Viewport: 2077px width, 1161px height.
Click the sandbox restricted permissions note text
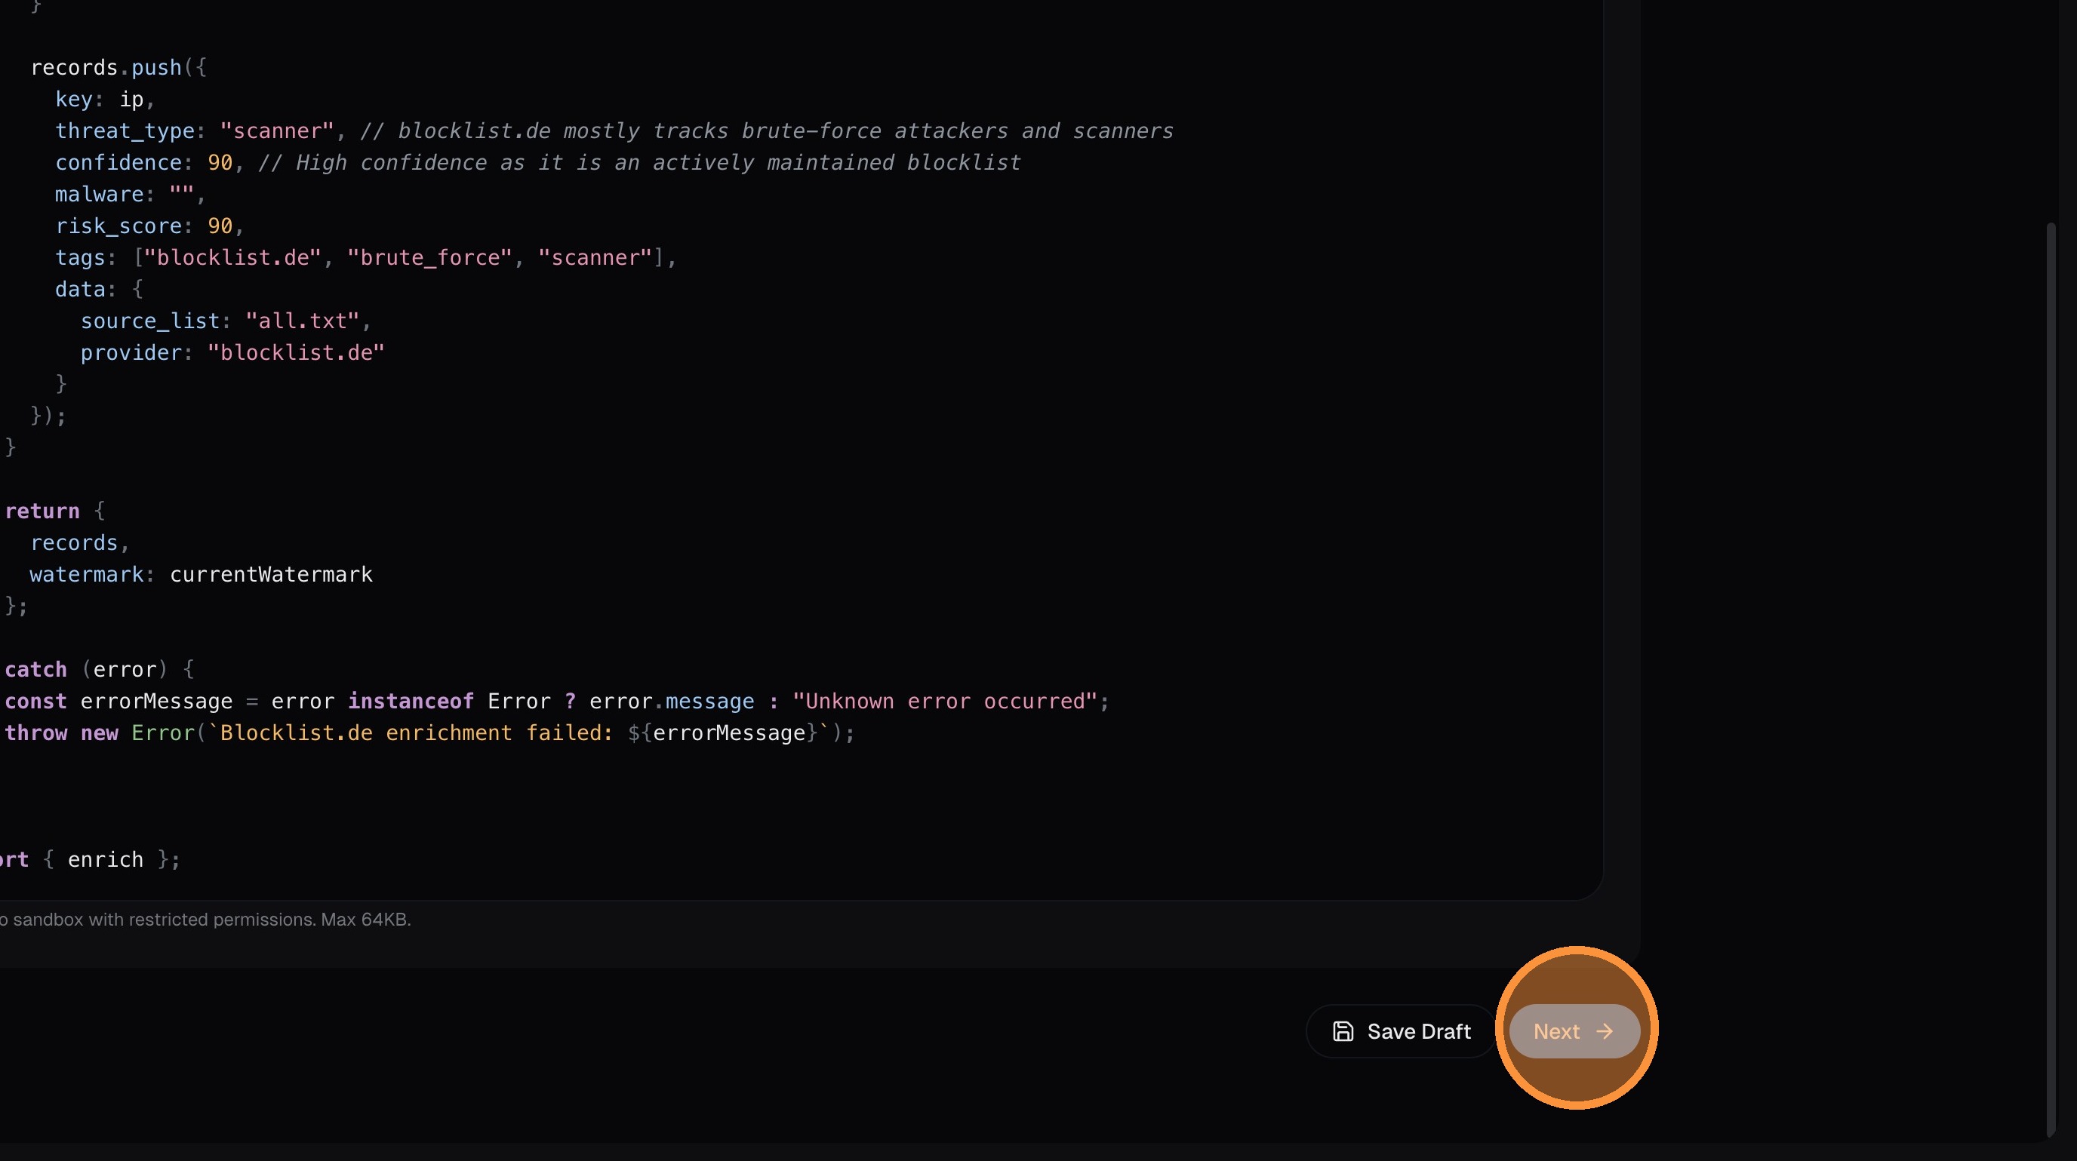(x=205, y=920)
